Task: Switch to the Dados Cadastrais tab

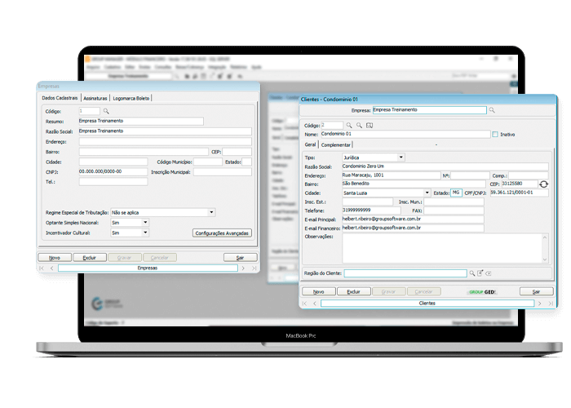Action: pos(60,98)
